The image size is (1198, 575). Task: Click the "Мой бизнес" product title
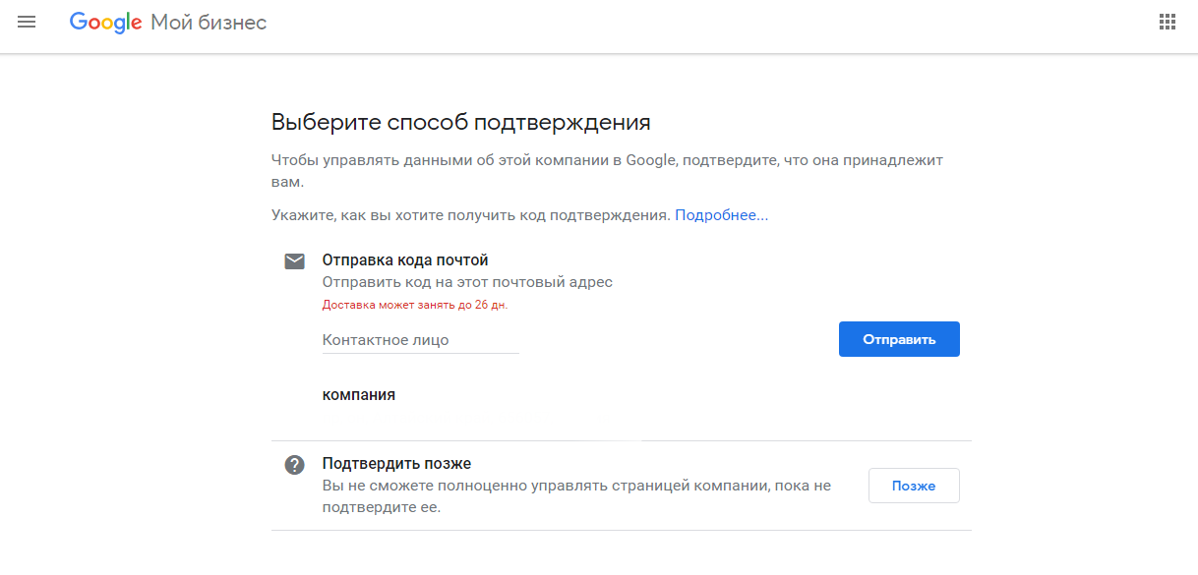[x=209, y=23]
